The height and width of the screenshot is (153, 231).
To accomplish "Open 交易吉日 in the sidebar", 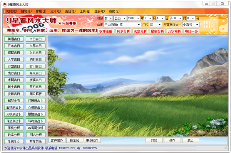I will (36, 46).
